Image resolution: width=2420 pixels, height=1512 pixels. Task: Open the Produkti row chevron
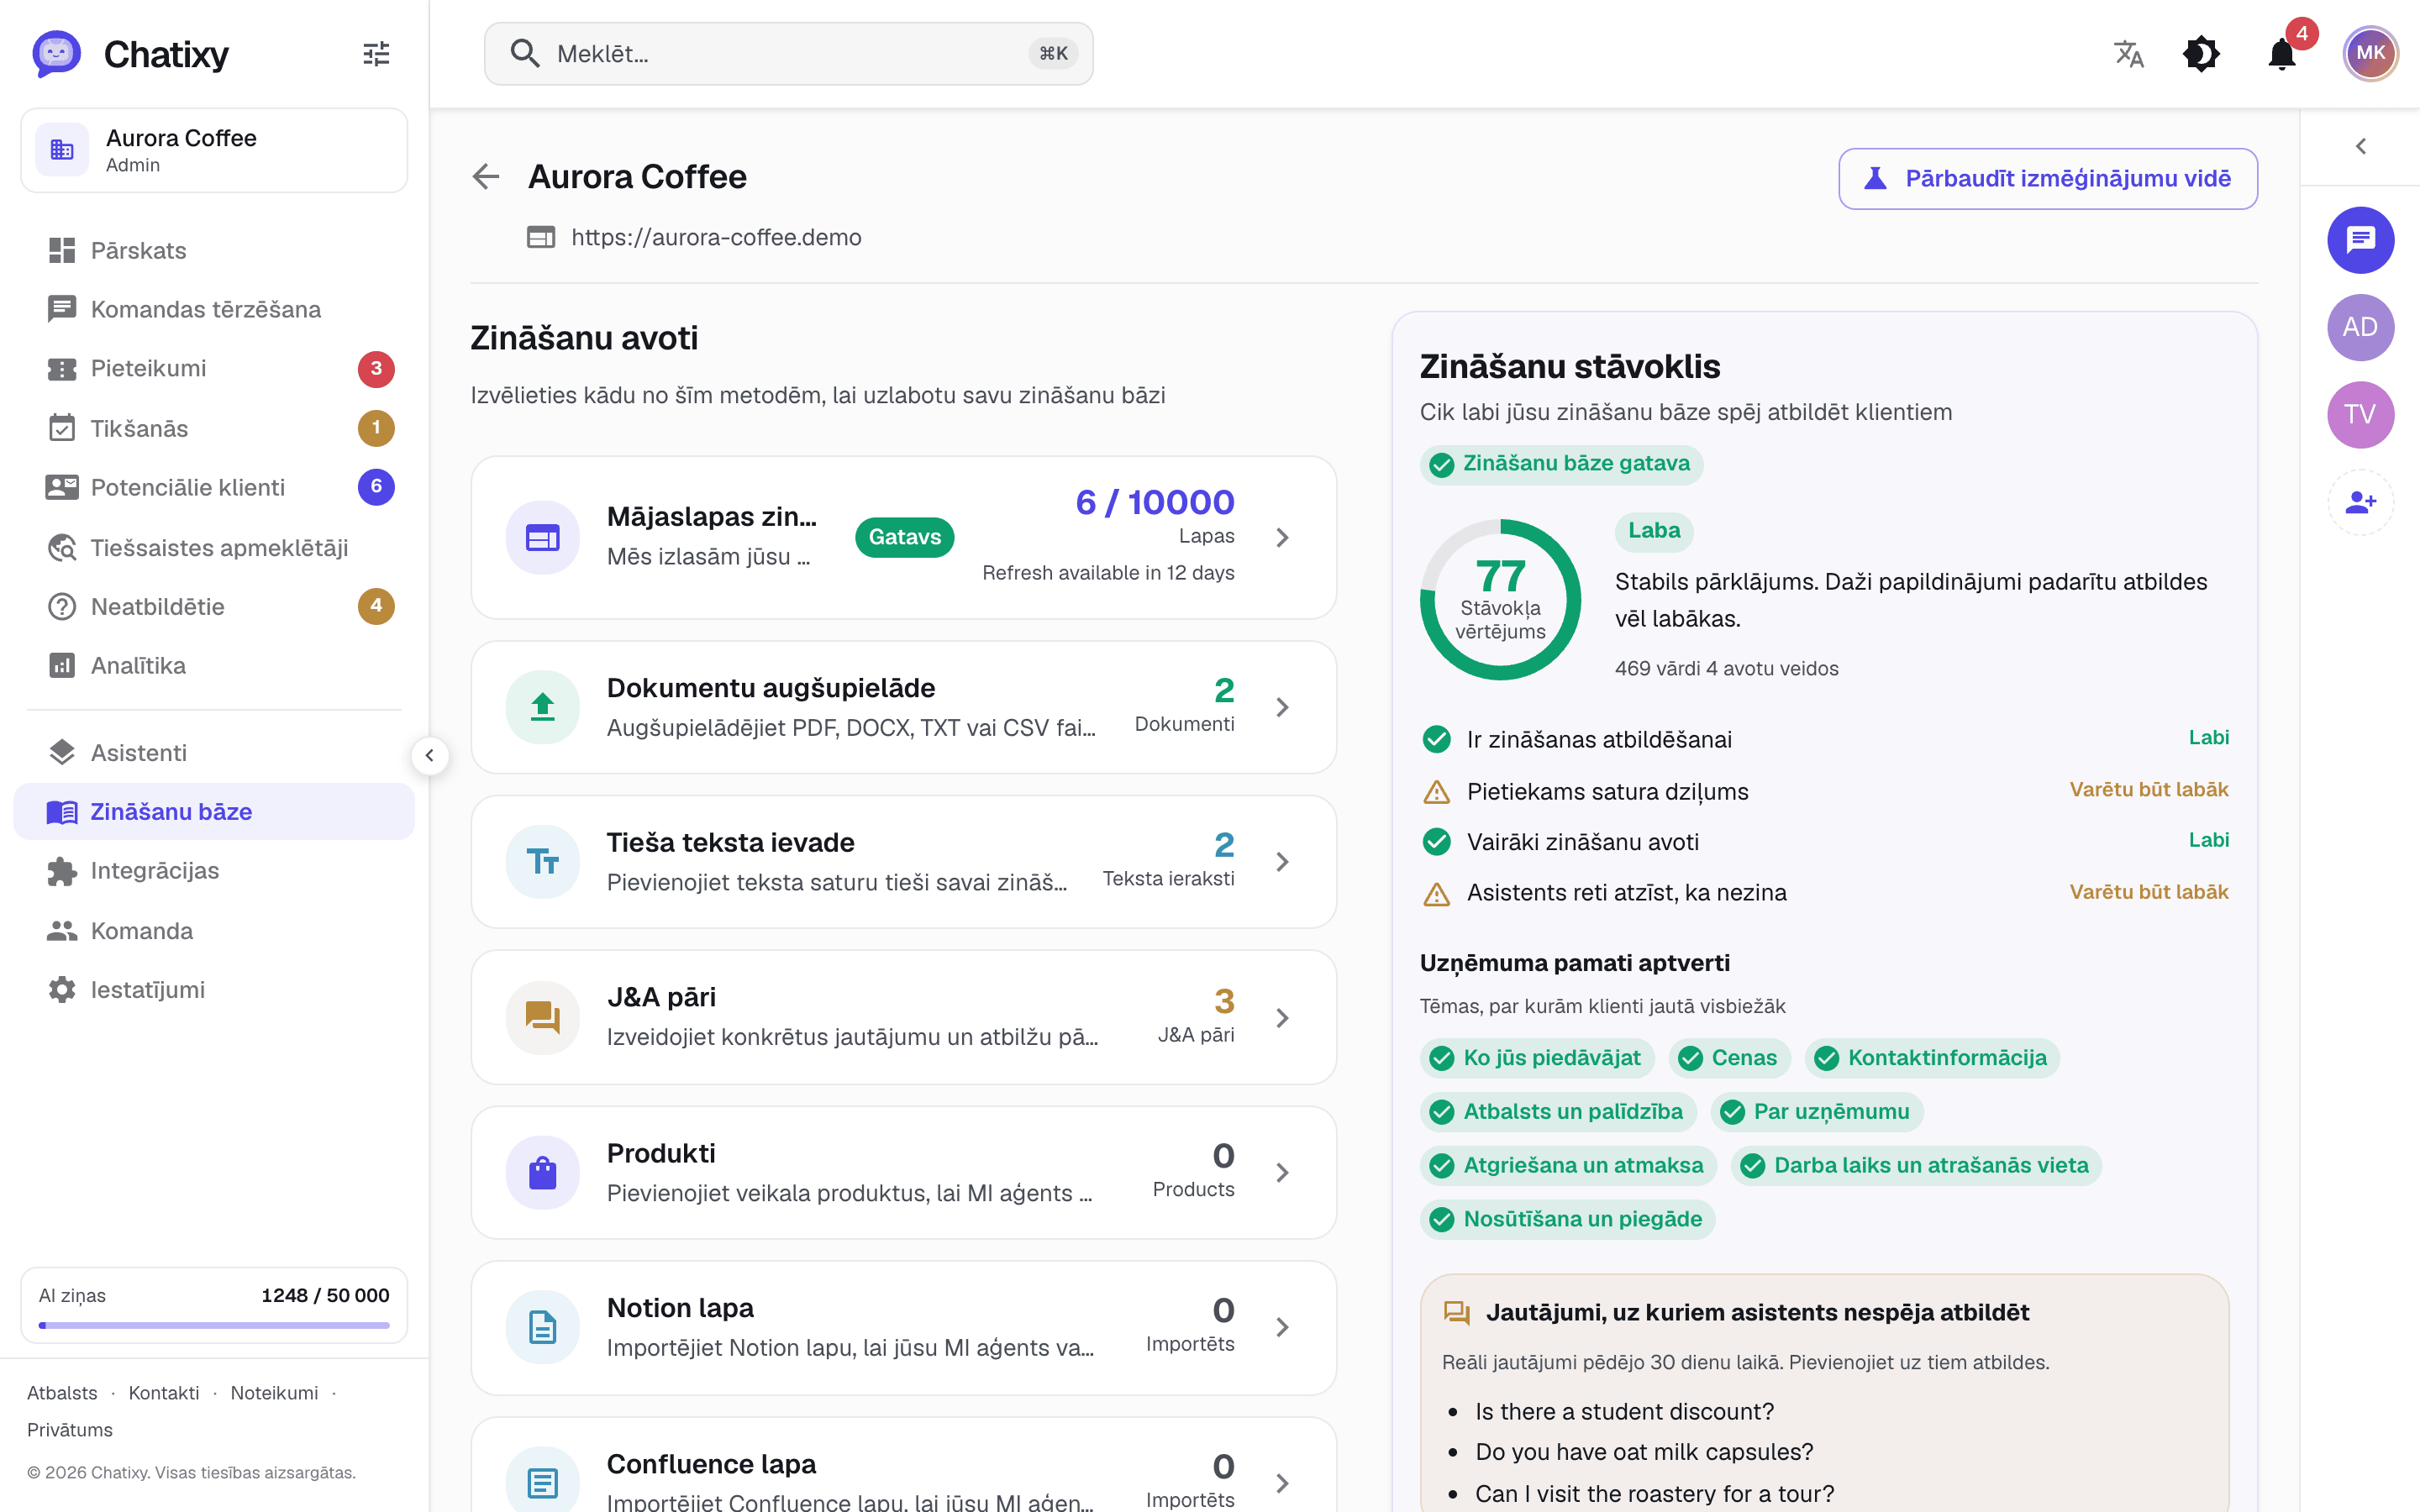1283,1172
